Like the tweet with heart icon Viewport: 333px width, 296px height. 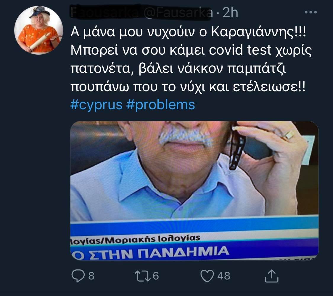point(207,276)
